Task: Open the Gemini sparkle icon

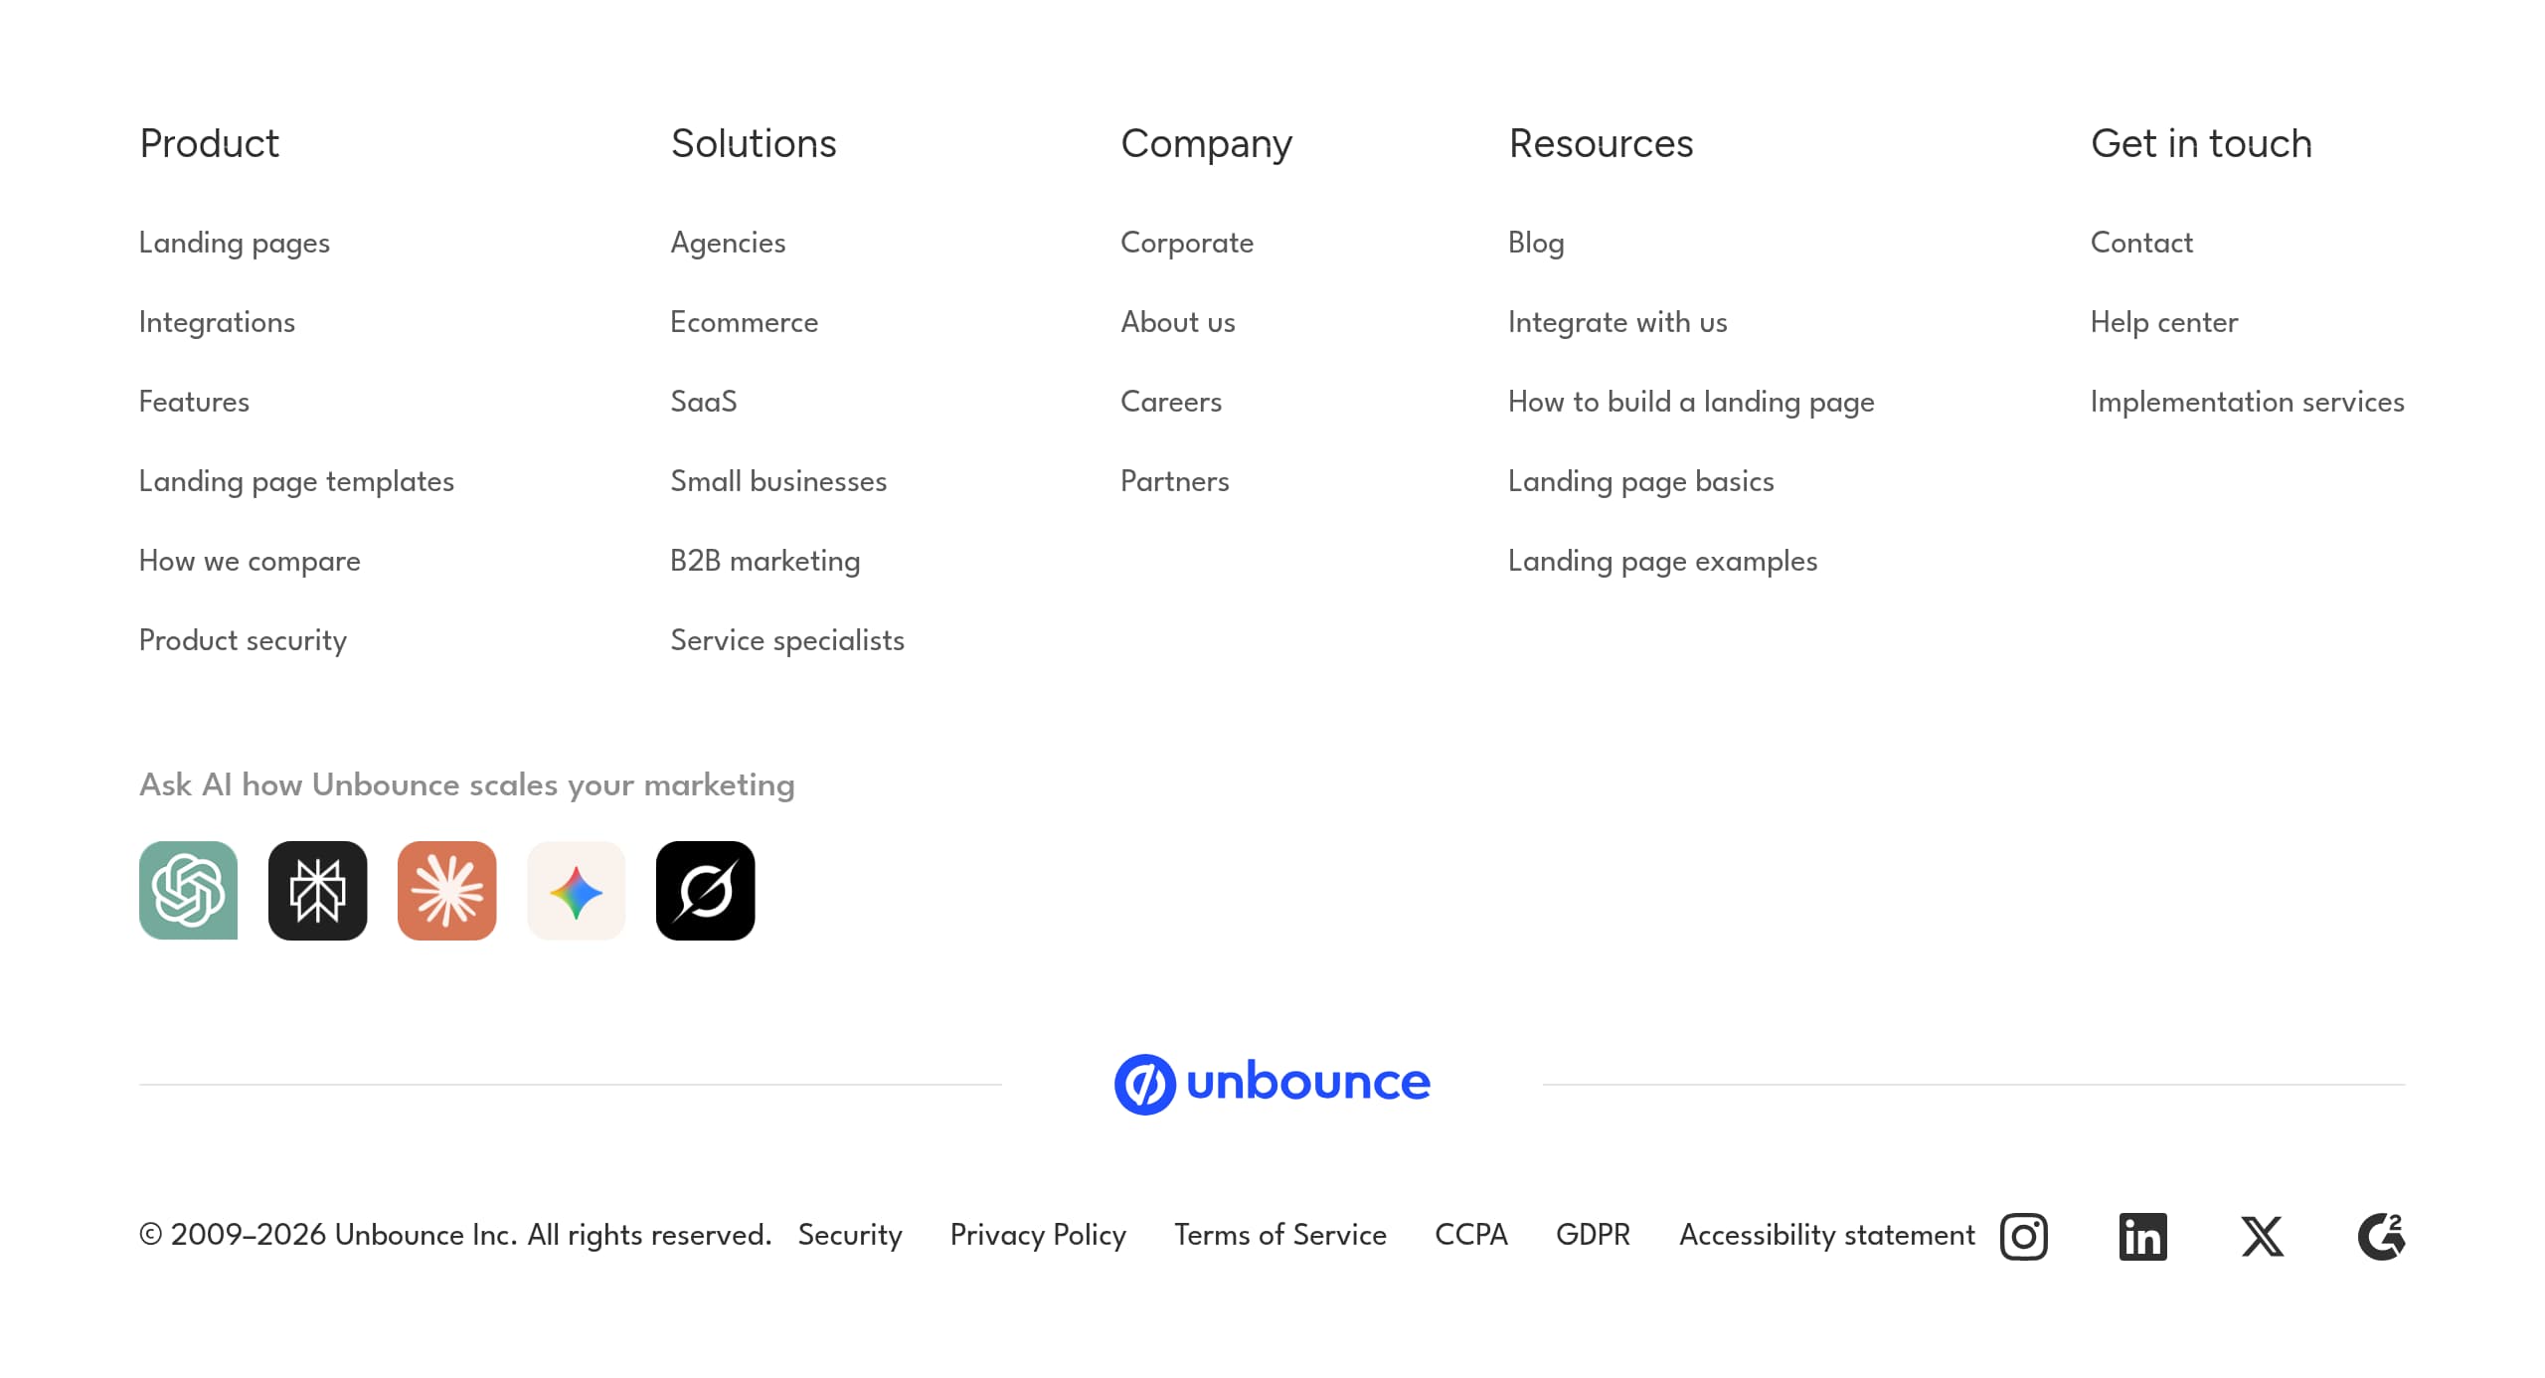Action: [x=576, y=891]
